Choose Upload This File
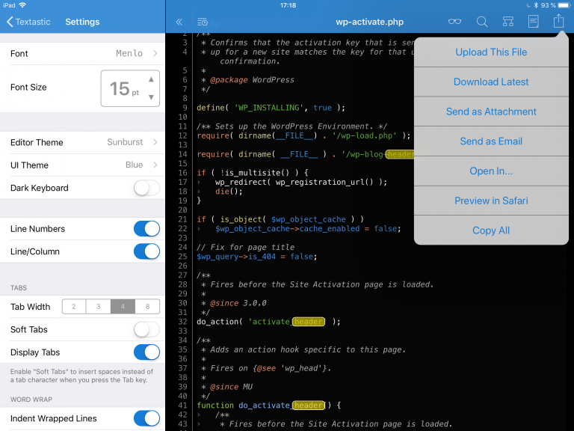This screenshot has width=574, height=431. tap(491, 52)
